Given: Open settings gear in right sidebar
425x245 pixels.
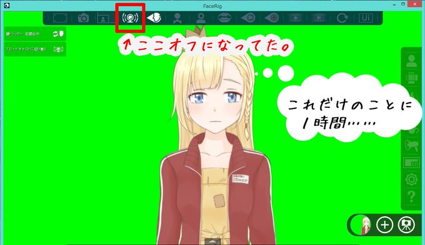Looking at the screenshot, I should (x=411, y=180).
